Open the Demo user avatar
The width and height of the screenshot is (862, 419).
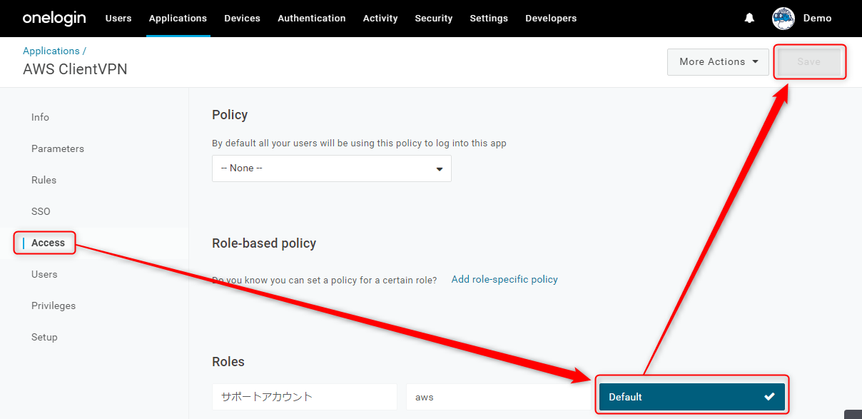coord(784,19)
